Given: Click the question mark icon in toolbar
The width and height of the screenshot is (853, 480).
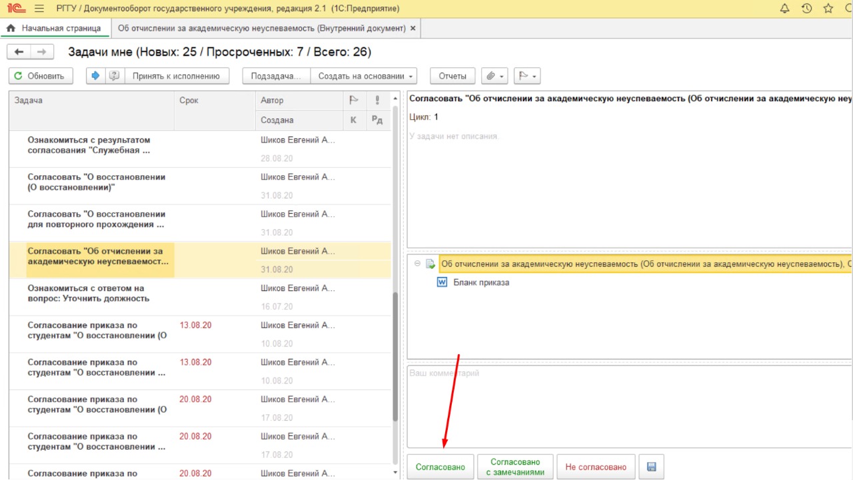Looking at the screenshot, I should (x=114, y=76).
